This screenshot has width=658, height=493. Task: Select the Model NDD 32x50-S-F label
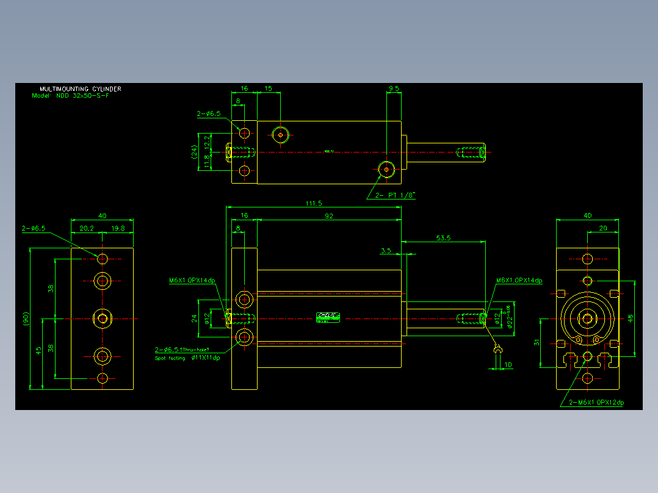click(71, 96)
